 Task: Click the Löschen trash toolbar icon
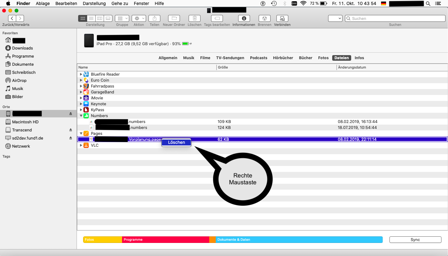[x=195, y=18]
